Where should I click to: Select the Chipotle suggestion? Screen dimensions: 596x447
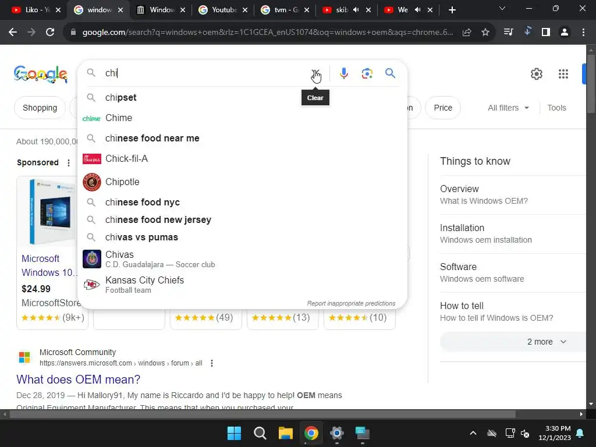click(242, 182)
